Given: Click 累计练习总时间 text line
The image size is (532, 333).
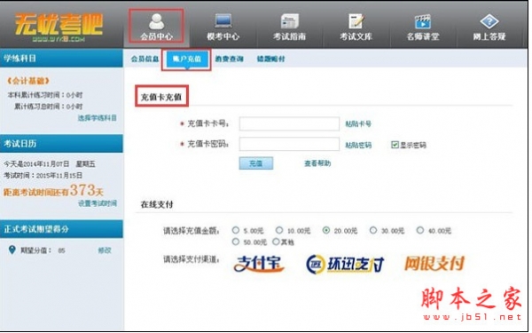Looking at the screenshot, I should 48,107.
